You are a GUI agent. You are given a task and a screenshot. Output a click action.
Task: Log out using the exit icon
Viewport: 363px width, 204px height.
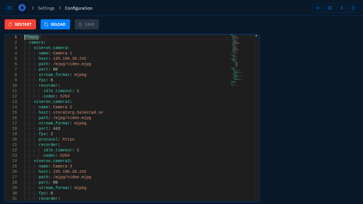[354, 8]
